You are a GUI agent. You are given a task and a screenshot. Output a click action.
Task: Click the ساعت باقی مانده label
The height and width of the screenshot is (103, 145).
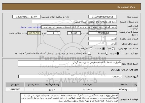18,33
